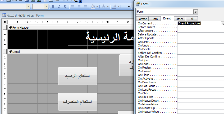Align text right
This screenshot has width=224, height=114.
pos(85,7)
